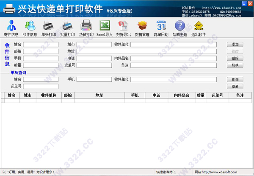Click the 刷新 refresh button
254x176 pixels.
(235, 87)
